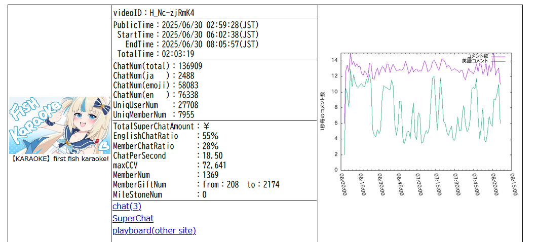Viewport: 537px width, 242px height.
Task: Click the MemberNum 1369 value
Action: (x=210, y=175)
